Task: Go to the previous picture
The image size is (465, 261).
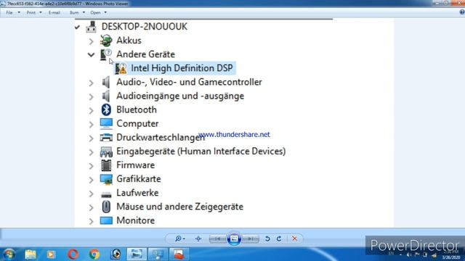Action: pos(217,239)
